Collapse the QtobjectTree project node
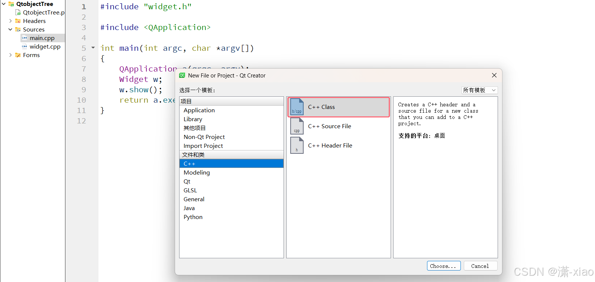The width and height of the screenshot is (595, 282). [x=3, y=4]
